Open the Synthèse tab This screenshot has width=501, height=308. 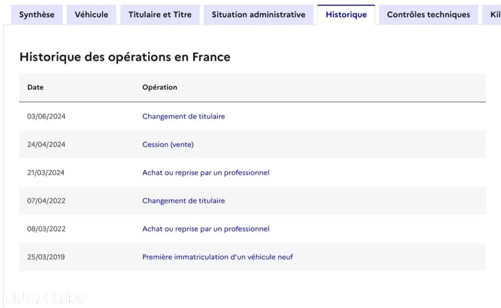pyautogui.click(x=37, y=15)
